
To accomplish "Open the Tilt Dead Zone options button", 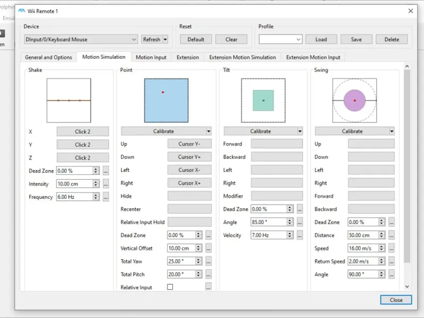I will (299, 209).
